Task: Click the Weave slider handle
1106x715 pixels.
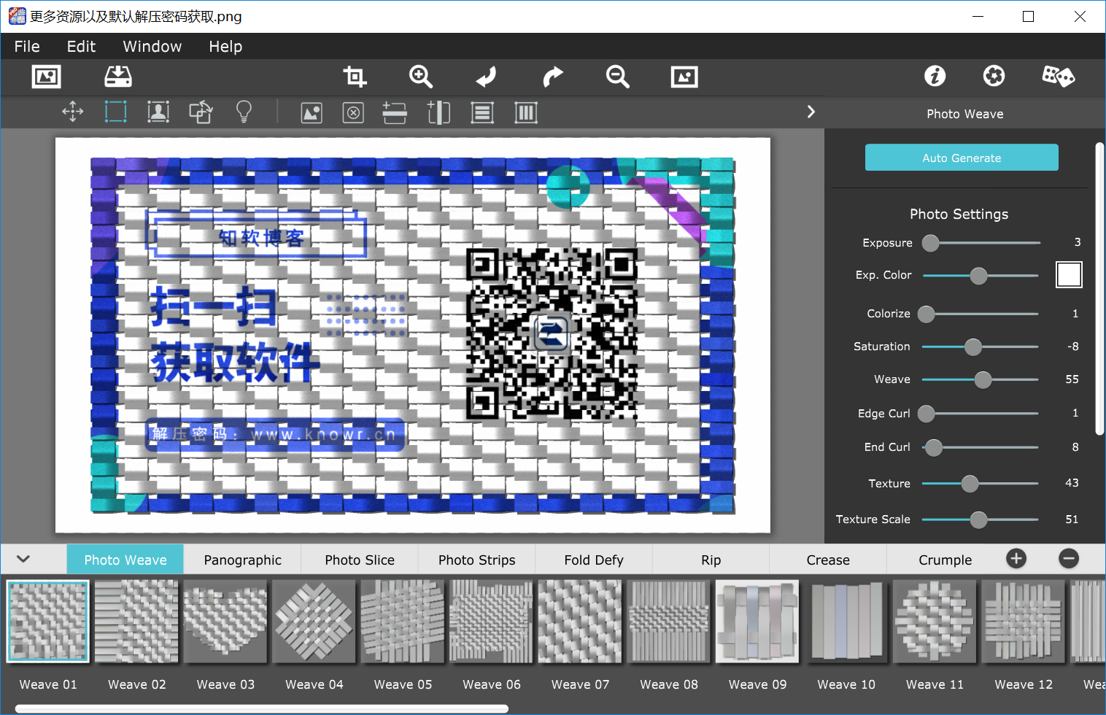Action: click(983, 379)
